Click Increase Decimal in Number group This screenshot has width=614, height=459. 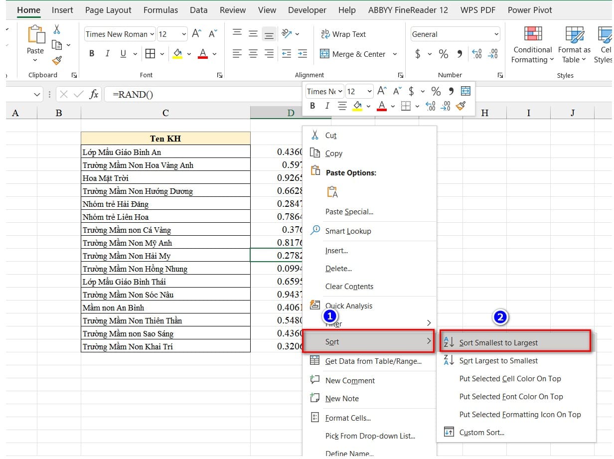tap(476, 54)
